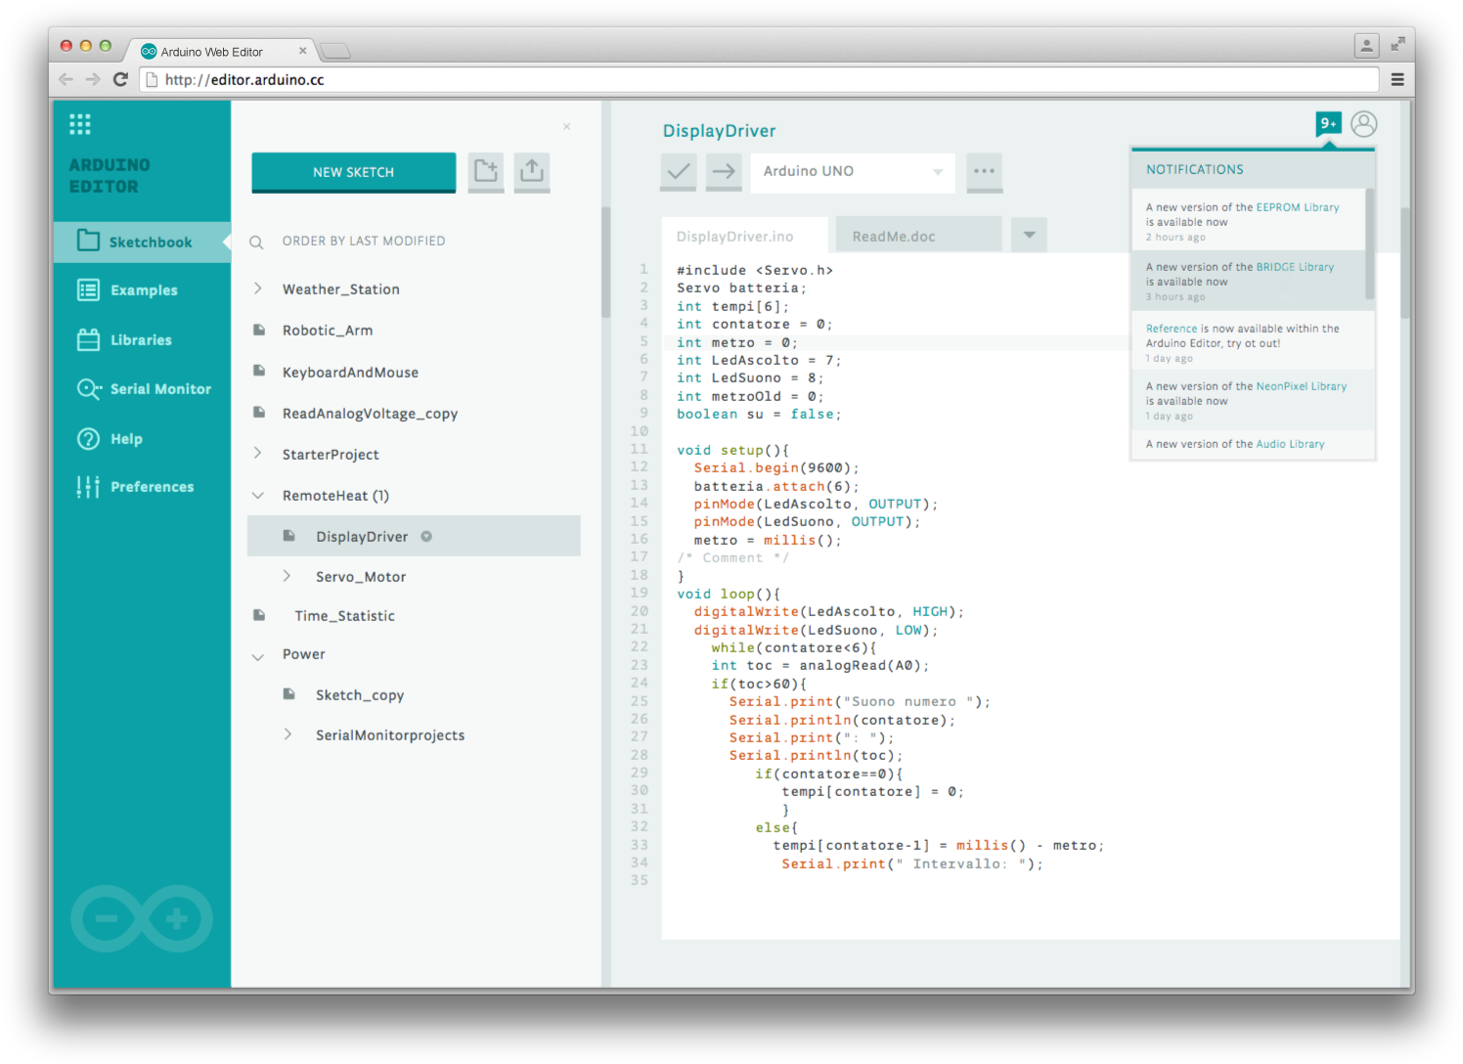Viewport: 1463px width, 1064px height.
Task: Close the sketchbook panel
Action: [566, 127]
